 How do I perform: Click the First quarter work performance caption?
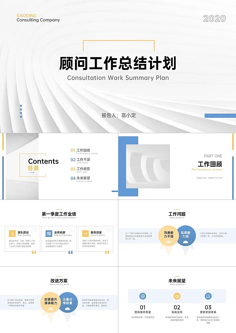[59, 218]
